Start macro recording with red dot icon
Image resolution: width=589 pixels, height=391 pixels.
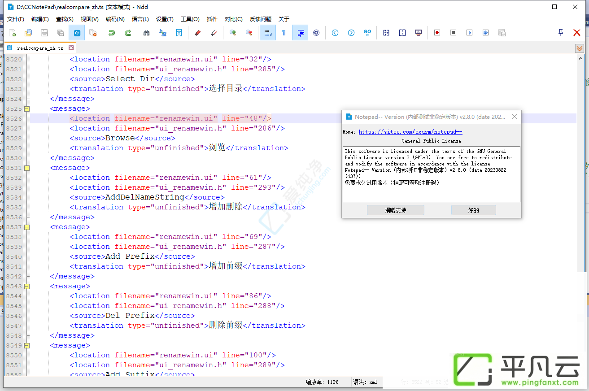pyautogui.click(x=437, y=33)
